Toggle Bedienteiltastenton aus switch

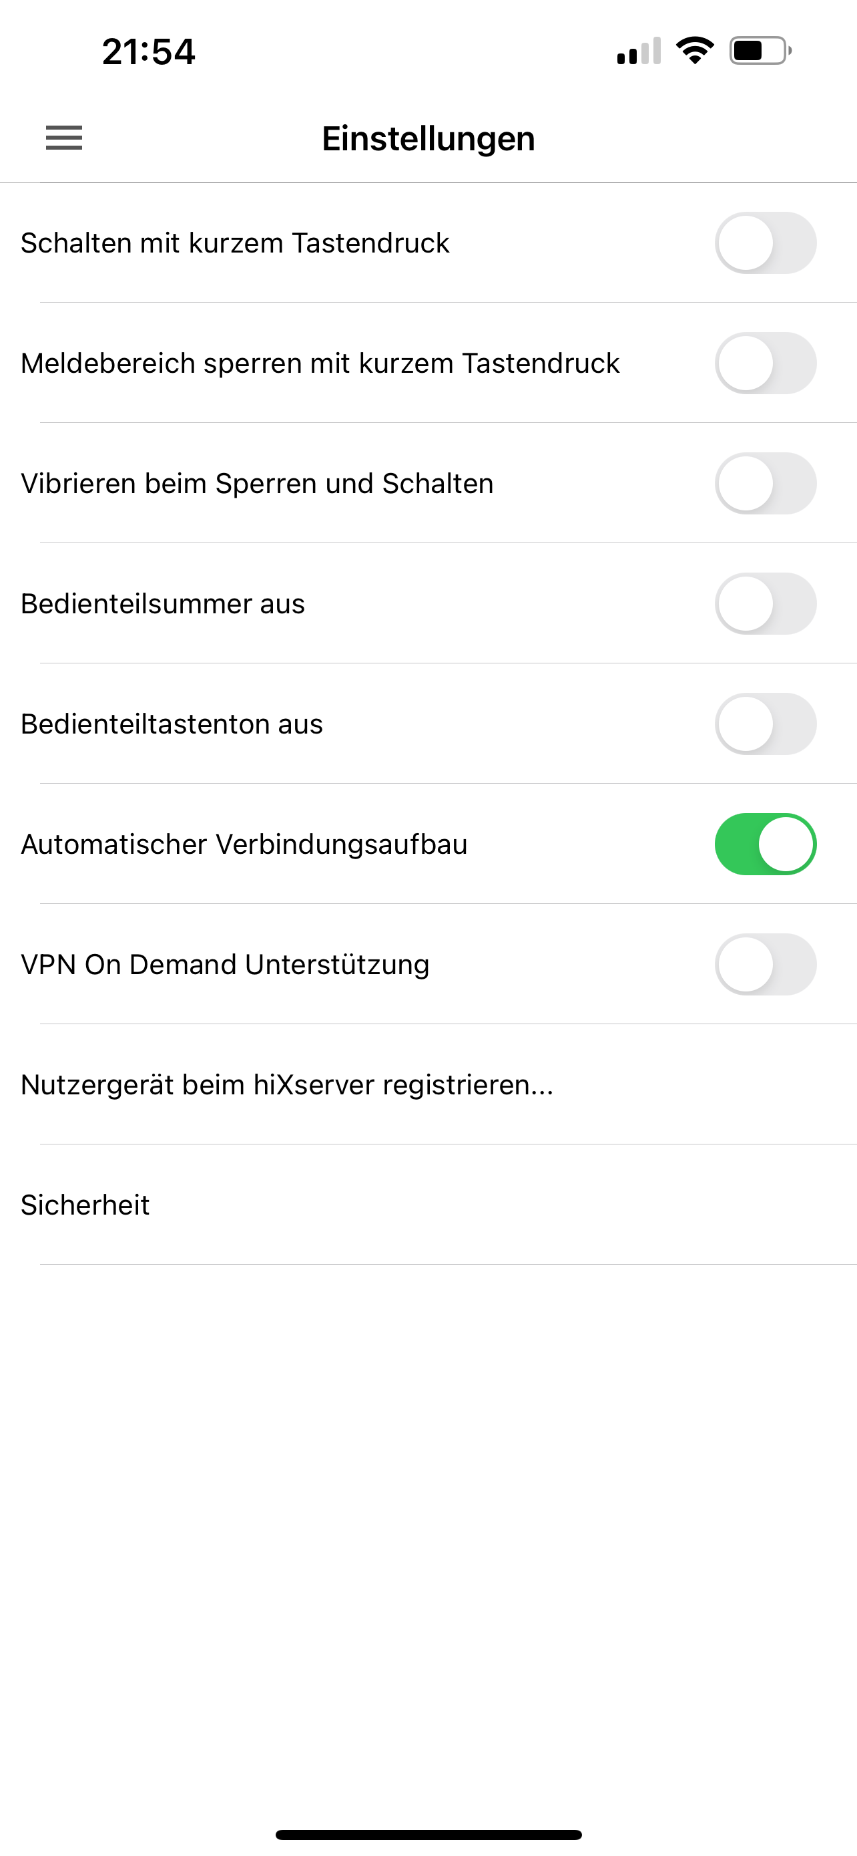coord(765,724)
